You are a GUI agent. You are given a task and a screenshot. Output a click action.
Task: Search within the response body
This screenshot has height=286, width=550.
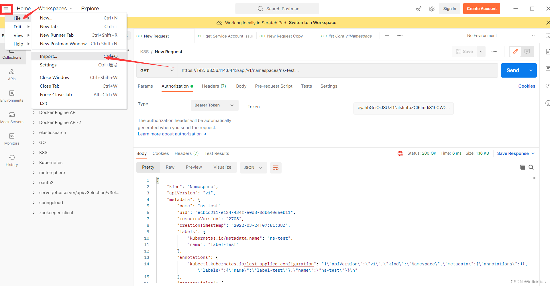tap(531, 167)
